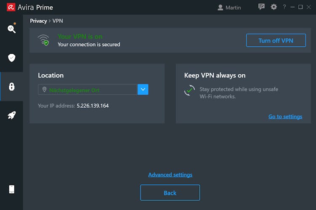Select the Privacy lock sidebar icon
Screen dimensions: 316x210
[x=11, y=87]
